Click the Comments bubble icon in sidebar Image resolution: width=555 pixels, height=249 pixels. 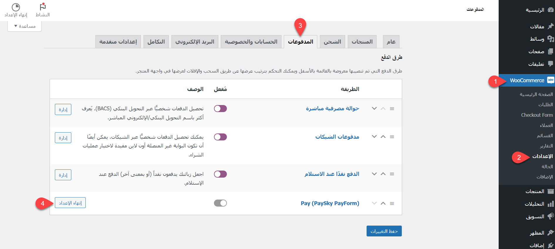tap(551, 64)
